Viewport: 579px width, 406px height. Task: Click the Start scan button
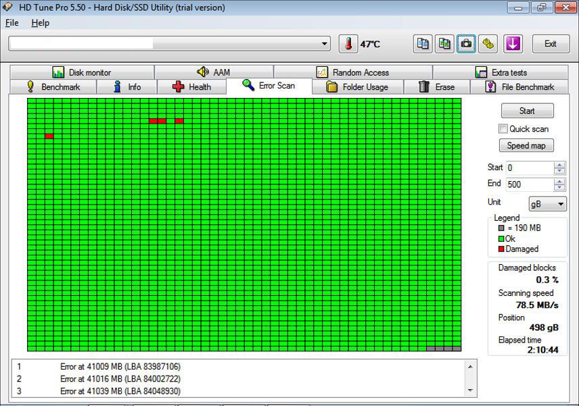coord(527,111)
